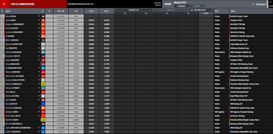Switch to the Current session view
The height and width of the screenshot is (134, 273).
[x=197, y=6]
